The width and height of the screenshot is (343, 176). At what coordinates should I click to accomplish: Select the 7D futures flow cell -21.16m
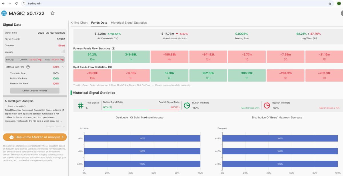tap(324, 57)
